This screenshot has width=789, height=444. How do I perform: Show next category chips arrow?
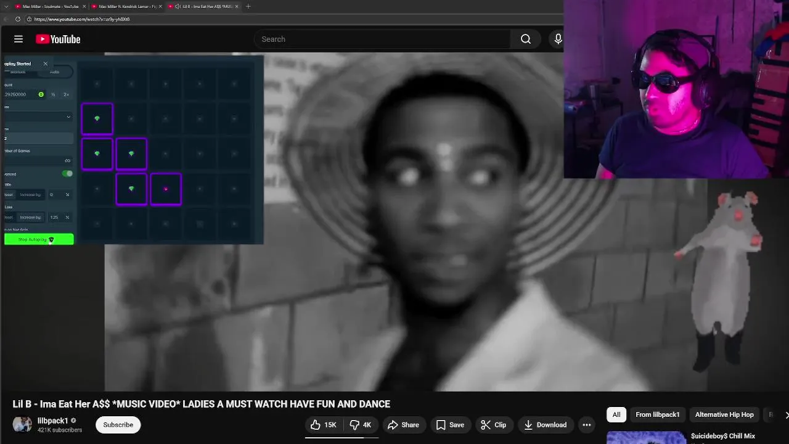coord(787,414)
